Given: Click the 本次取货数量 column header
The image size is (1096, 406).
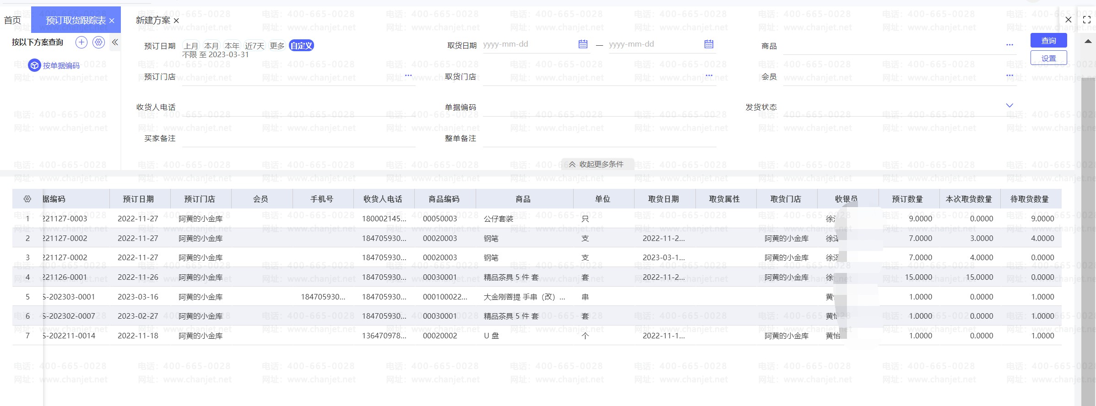Looking at the screenshot, I should (970, 199).
